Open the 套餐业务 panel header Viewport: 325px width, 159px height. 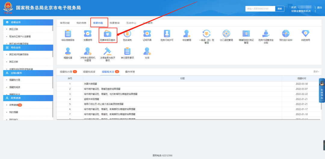coord(28,22)
